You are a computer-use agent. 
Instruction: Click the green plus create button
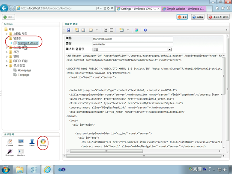pos(9,17)
